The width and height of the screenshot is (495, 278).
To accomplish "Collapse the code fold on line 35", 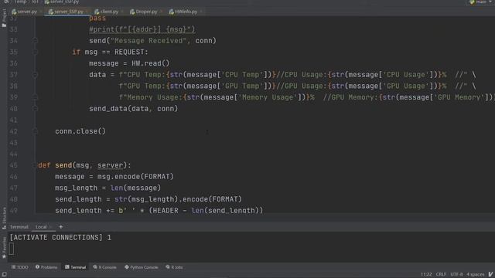I will pos(36,52).
